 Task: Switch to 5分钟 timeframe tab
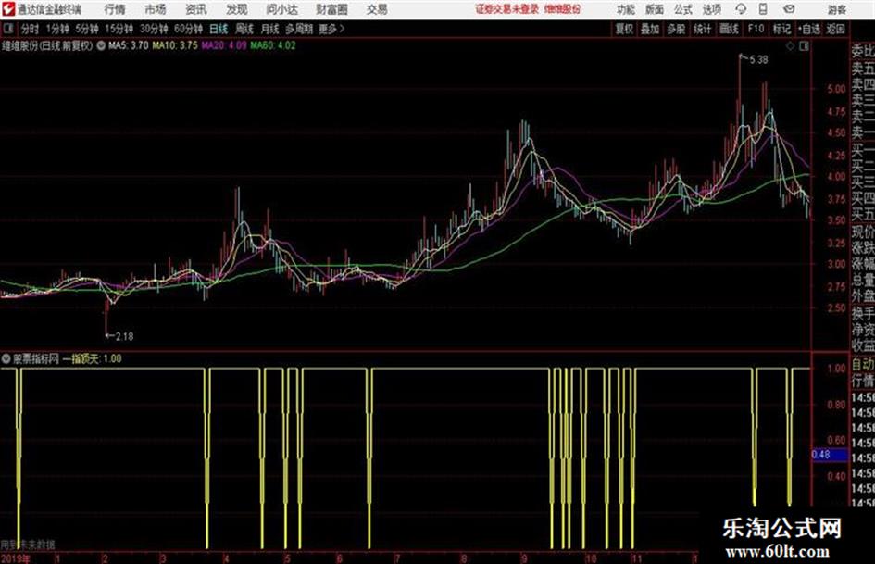coord(87,29)
